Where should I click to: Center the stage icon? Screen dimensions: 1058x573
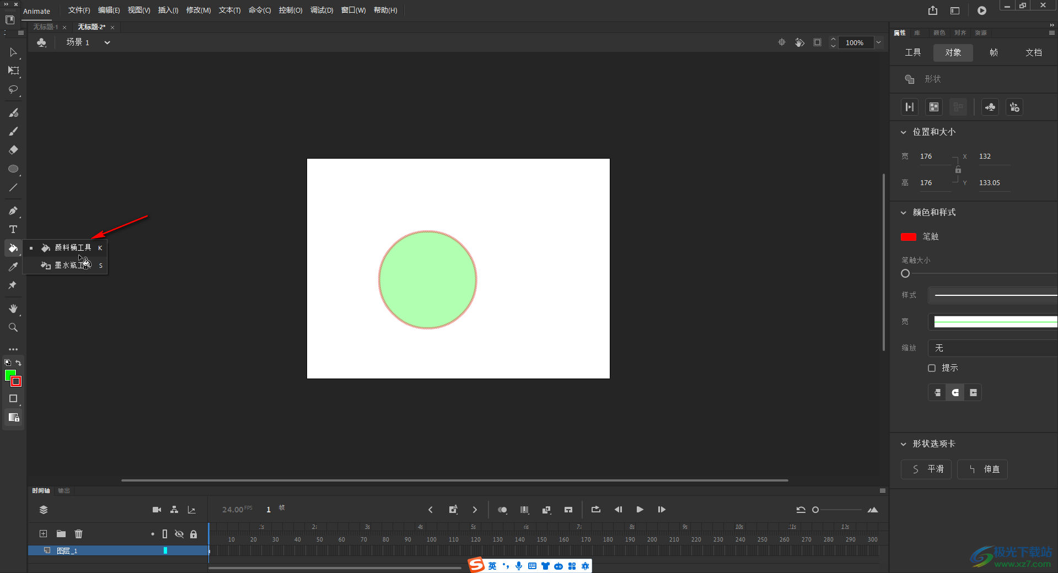tap(782, 42)
